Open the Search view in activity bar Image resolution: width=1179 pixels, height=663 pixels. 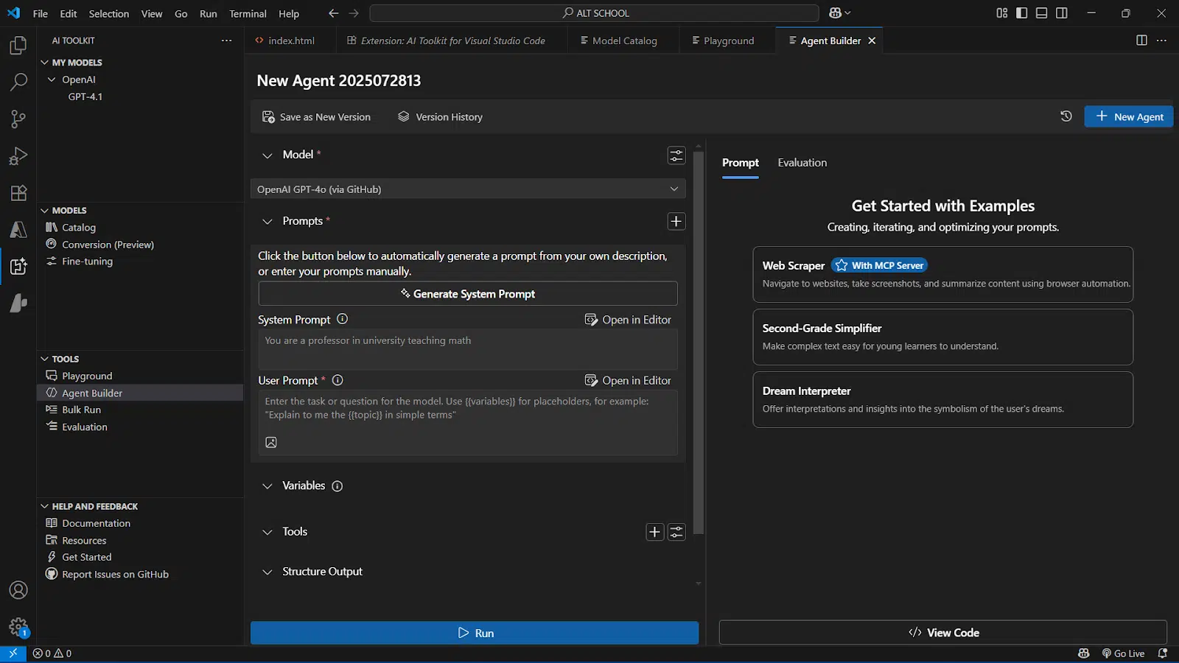coord(18,83)
